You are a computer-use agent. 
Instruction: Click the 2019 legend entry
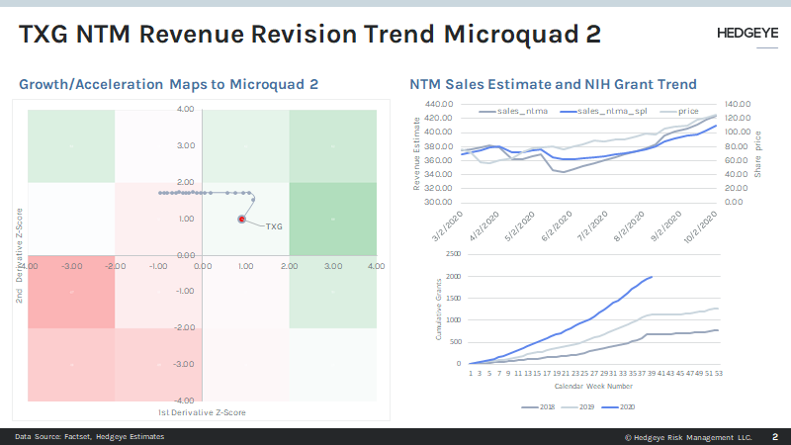coord(578,406)
